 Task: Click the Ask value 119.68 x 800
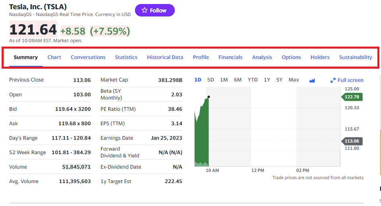[x=75, y=124]
